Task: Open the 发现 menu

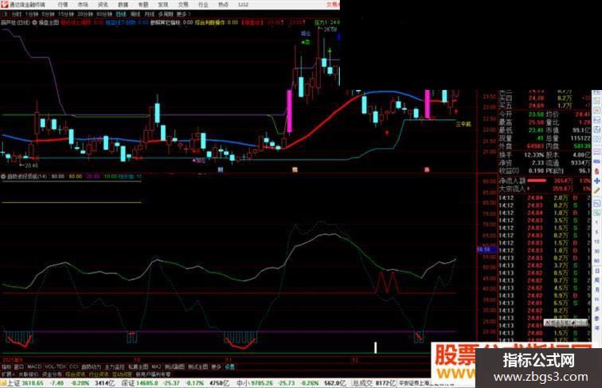Action: (163, 4)
